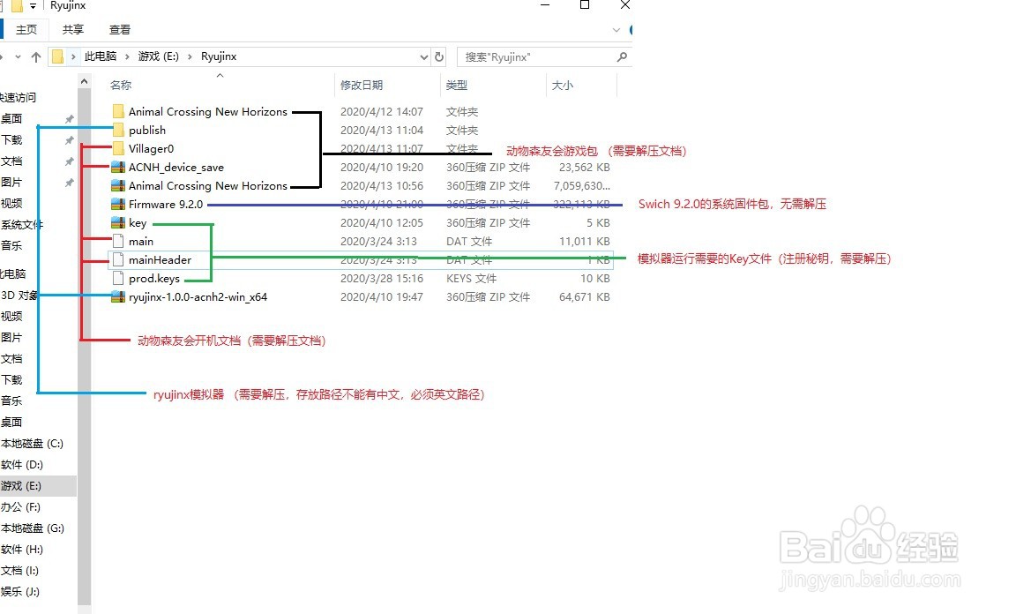Select 快速访问 in the navigation pane
The height and width of the screenshot is (614, 1016).
click(19, 97)
